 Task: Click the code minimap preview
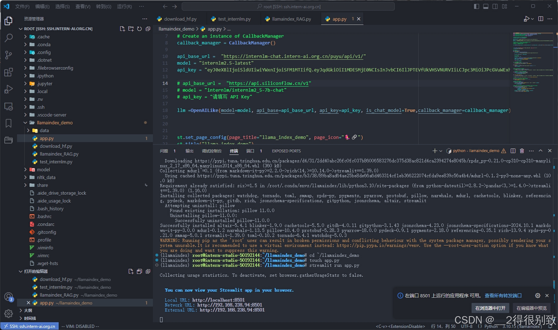(533, 62)
